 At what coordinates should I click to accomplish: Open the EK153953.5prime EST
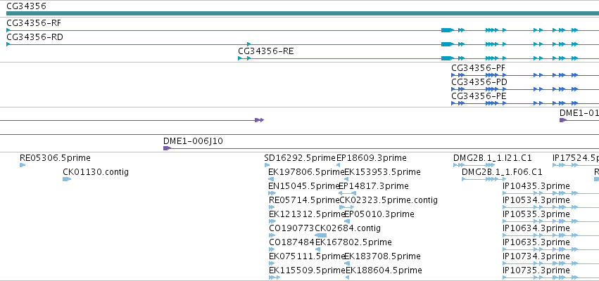pyautogui.click(x=382, y=172)
